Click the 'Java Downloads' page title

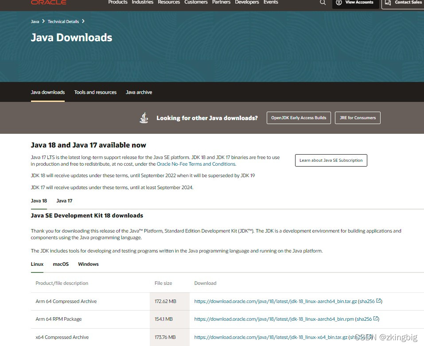(x=71, y=38)
